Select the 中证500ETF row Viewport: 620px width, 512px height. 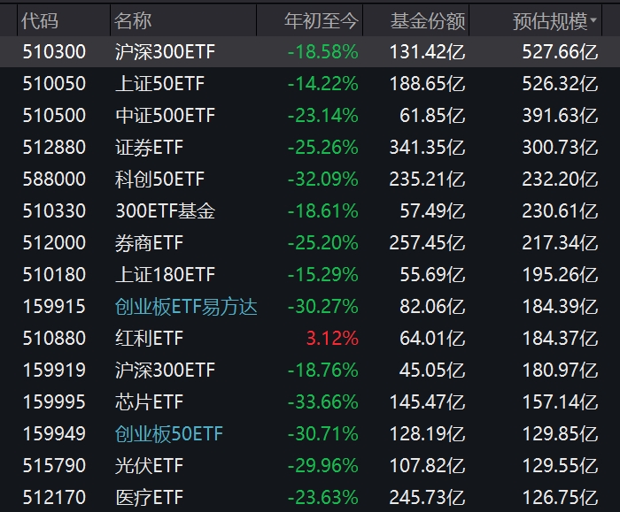click(165, 116)
